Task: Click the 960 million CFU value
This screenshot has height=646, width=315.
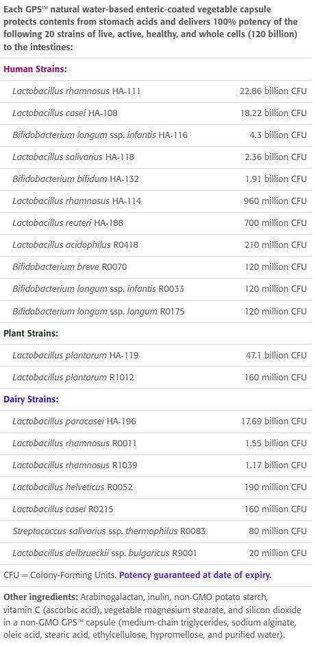Action: coord(276,201)
